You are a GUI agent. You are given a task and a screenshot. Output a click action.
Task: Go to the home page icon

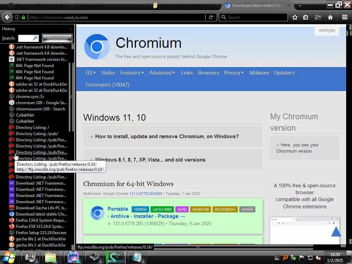point(330,17)
